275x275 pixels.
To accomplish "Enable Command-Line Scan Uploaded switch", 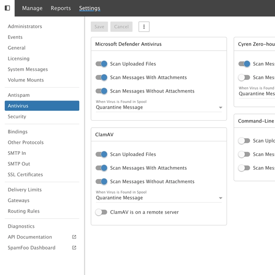I will point(244,141).
